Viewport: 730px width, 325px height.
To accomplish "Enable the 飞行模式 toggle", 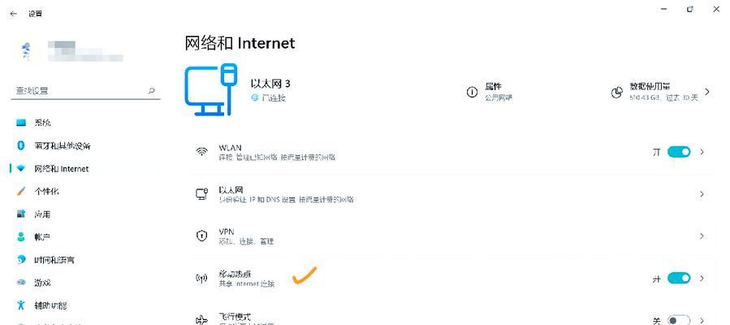I will click(x=679, y=320).
